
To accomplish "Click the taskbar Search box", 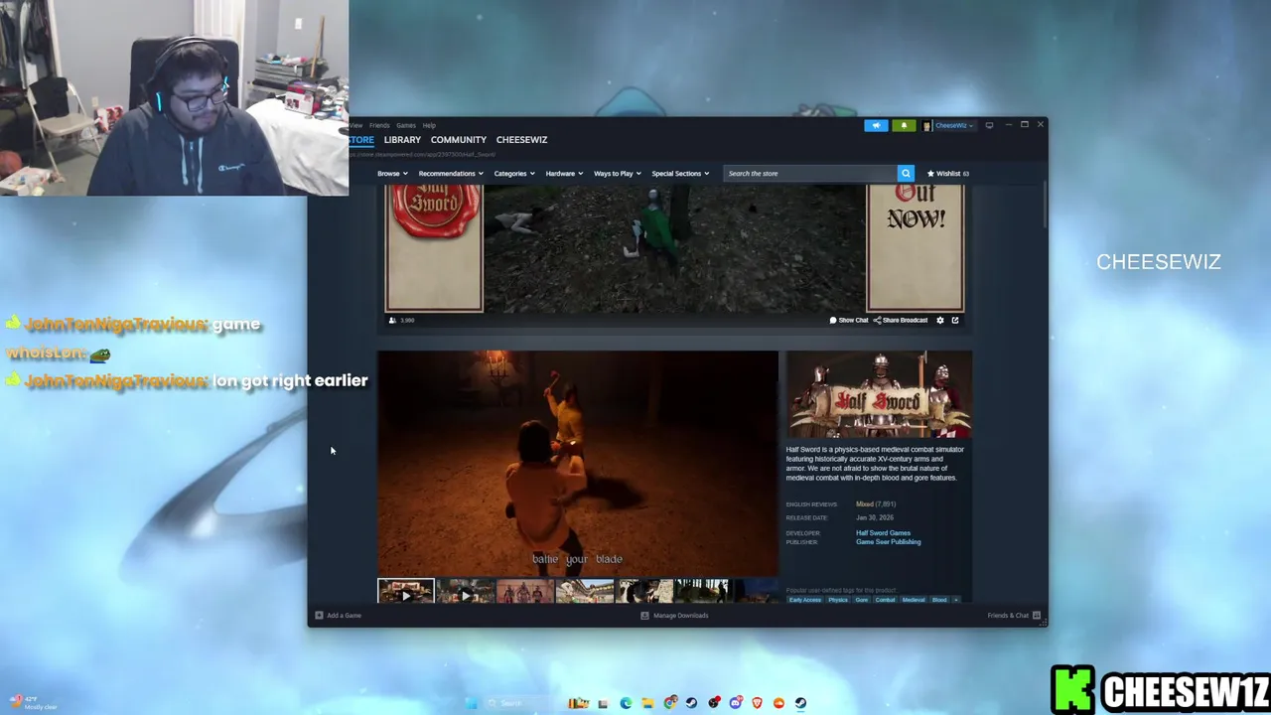I will [521, 703].
